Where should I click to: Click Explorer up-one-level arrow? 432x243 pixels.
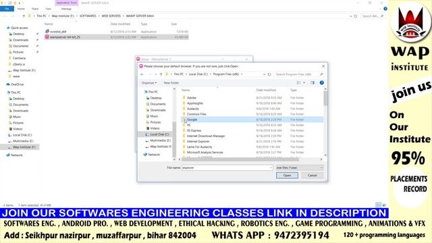24,16
